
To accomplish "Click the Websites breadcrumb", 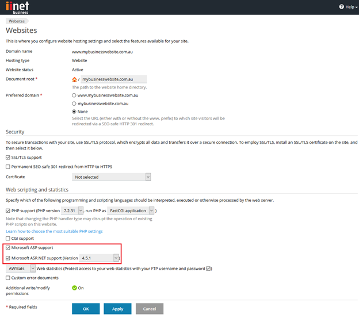I will [17, 21].
